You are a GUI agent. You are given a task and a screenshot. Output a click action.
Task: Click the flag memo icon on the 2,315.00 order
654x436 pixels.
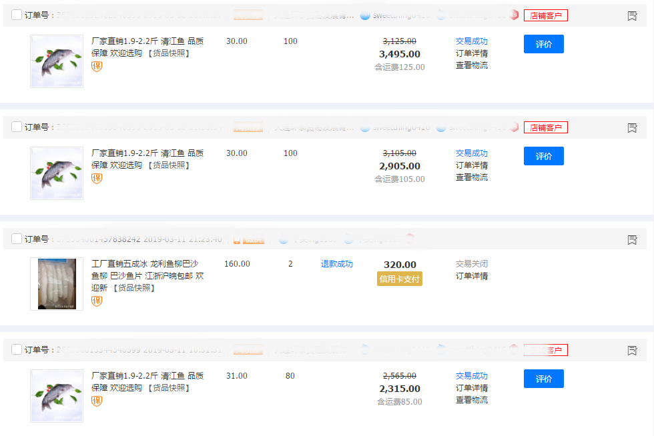pos(632,351)
